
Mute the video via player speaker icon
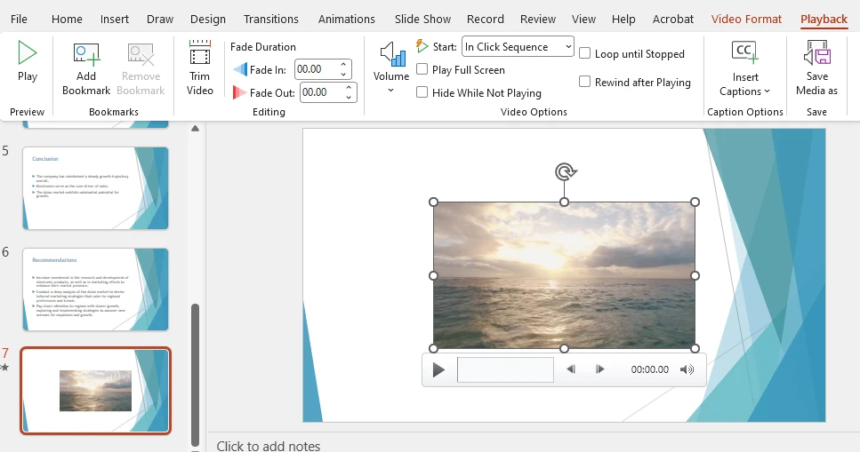point(687,369)
